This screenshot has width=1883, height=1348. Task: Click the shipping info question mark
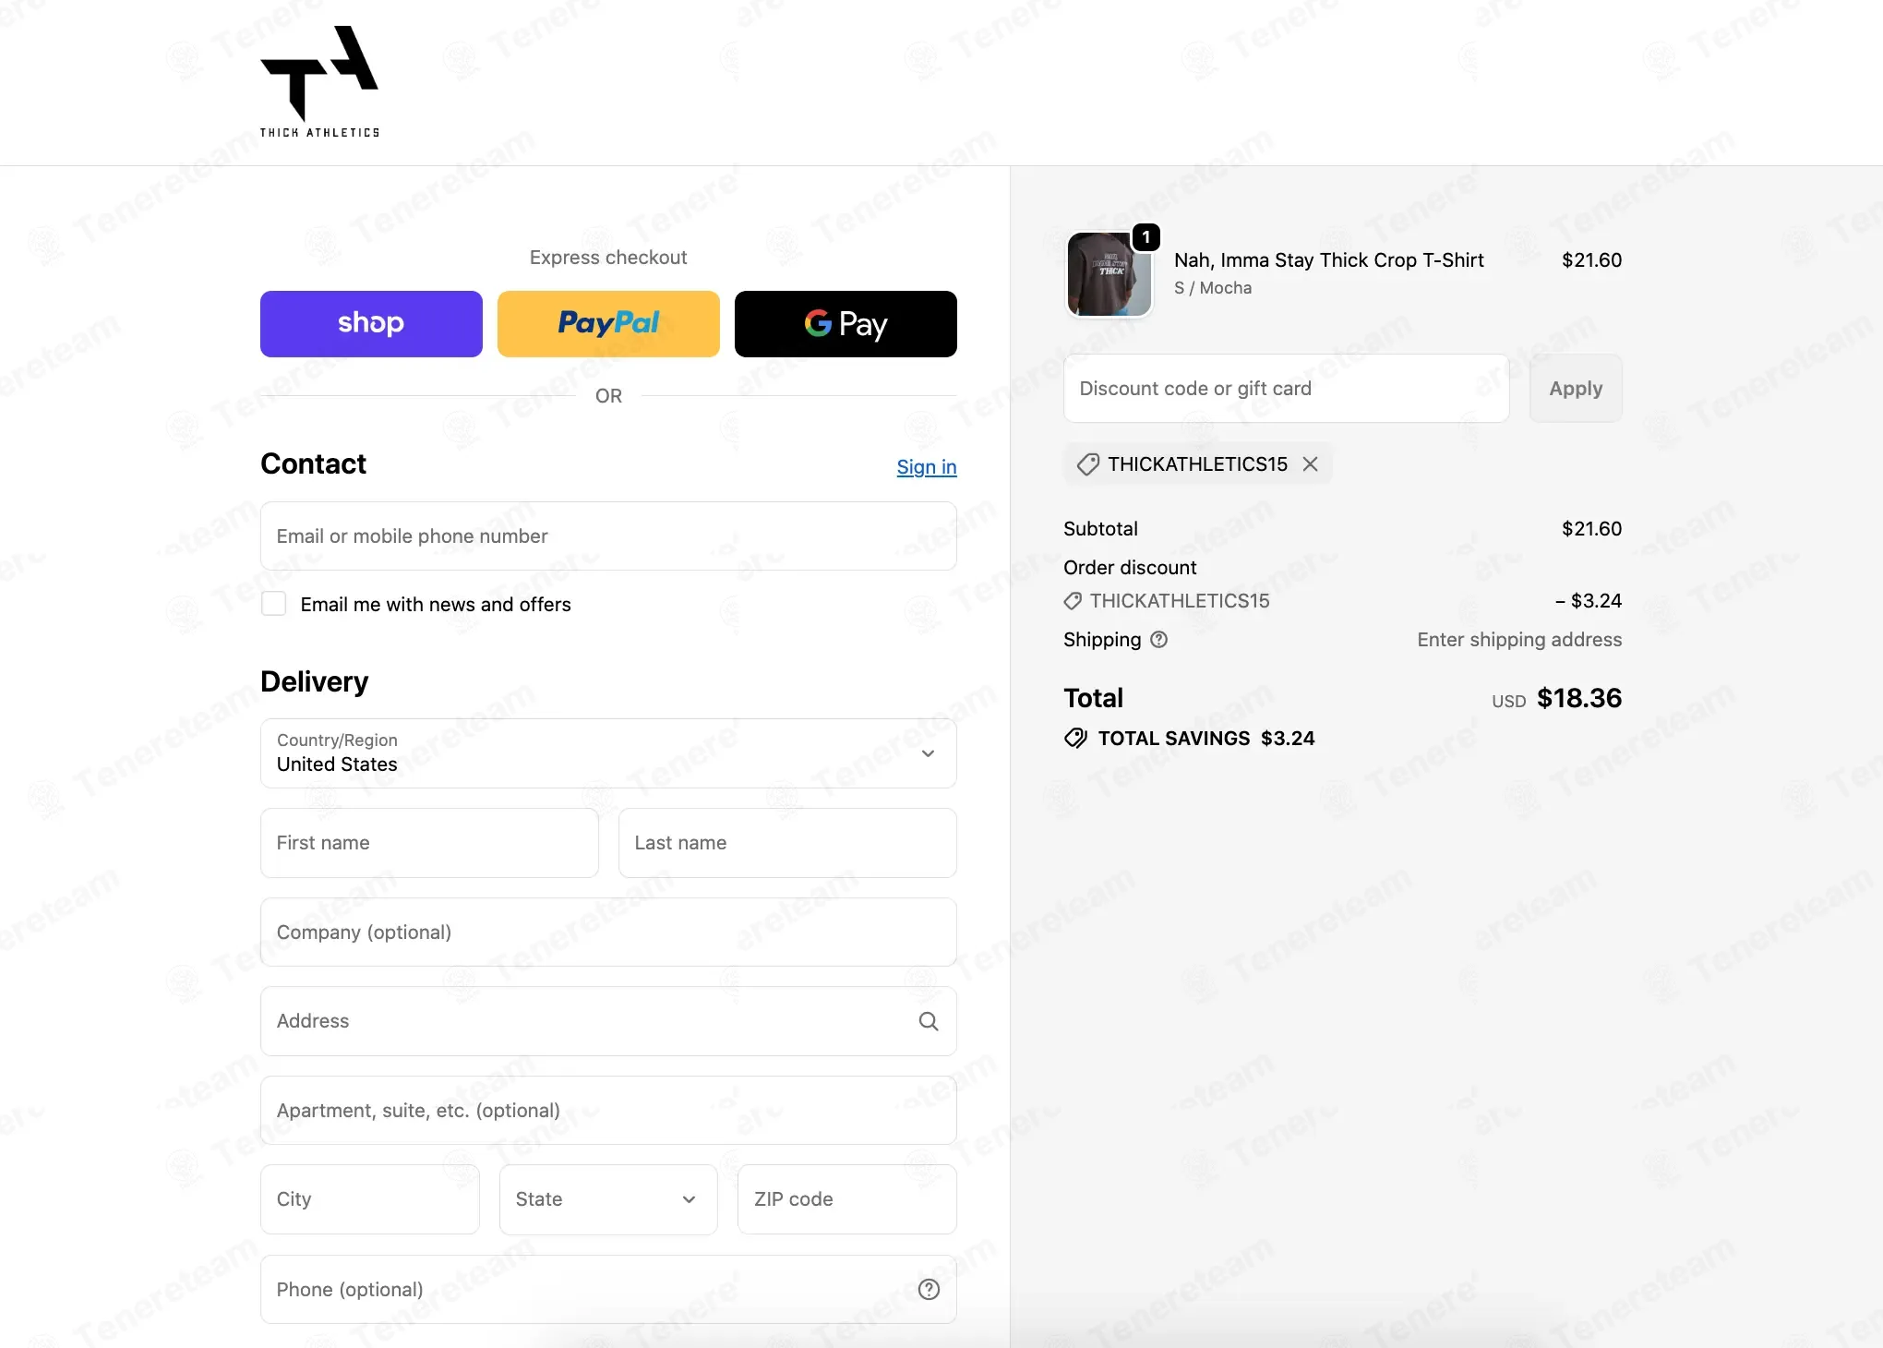(1159, 639)
